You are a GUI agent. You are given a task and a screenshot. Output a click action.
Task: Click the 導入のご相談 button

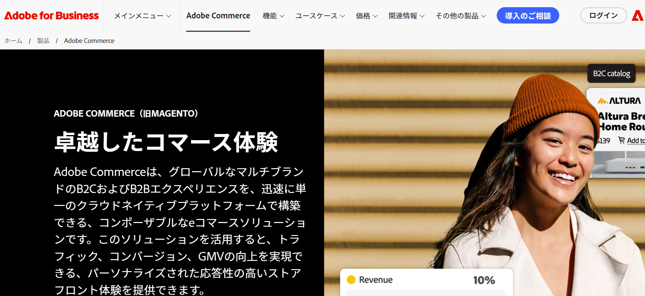click(x=528, y=16)
